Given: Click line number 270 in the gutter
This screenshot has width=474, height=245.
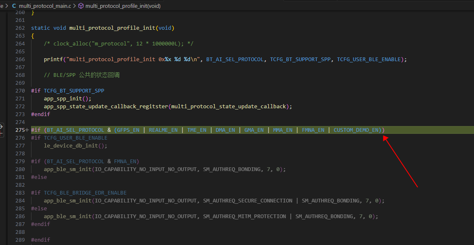Looking at the screenshot, I should pyautogui.click(x=20, y=91).
